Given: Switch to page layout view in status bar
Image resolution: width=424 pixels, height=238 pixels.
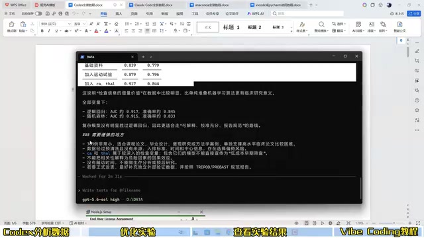Looking at the screenshot, I should click(306, 223).
